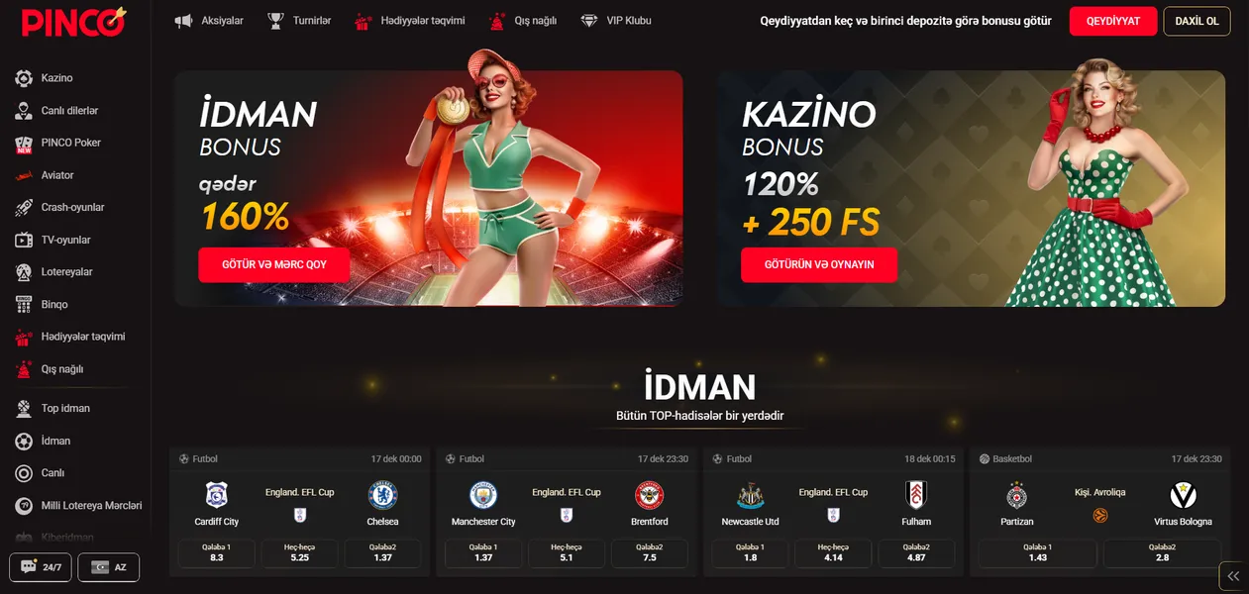Open the AZ language selector

109,567
